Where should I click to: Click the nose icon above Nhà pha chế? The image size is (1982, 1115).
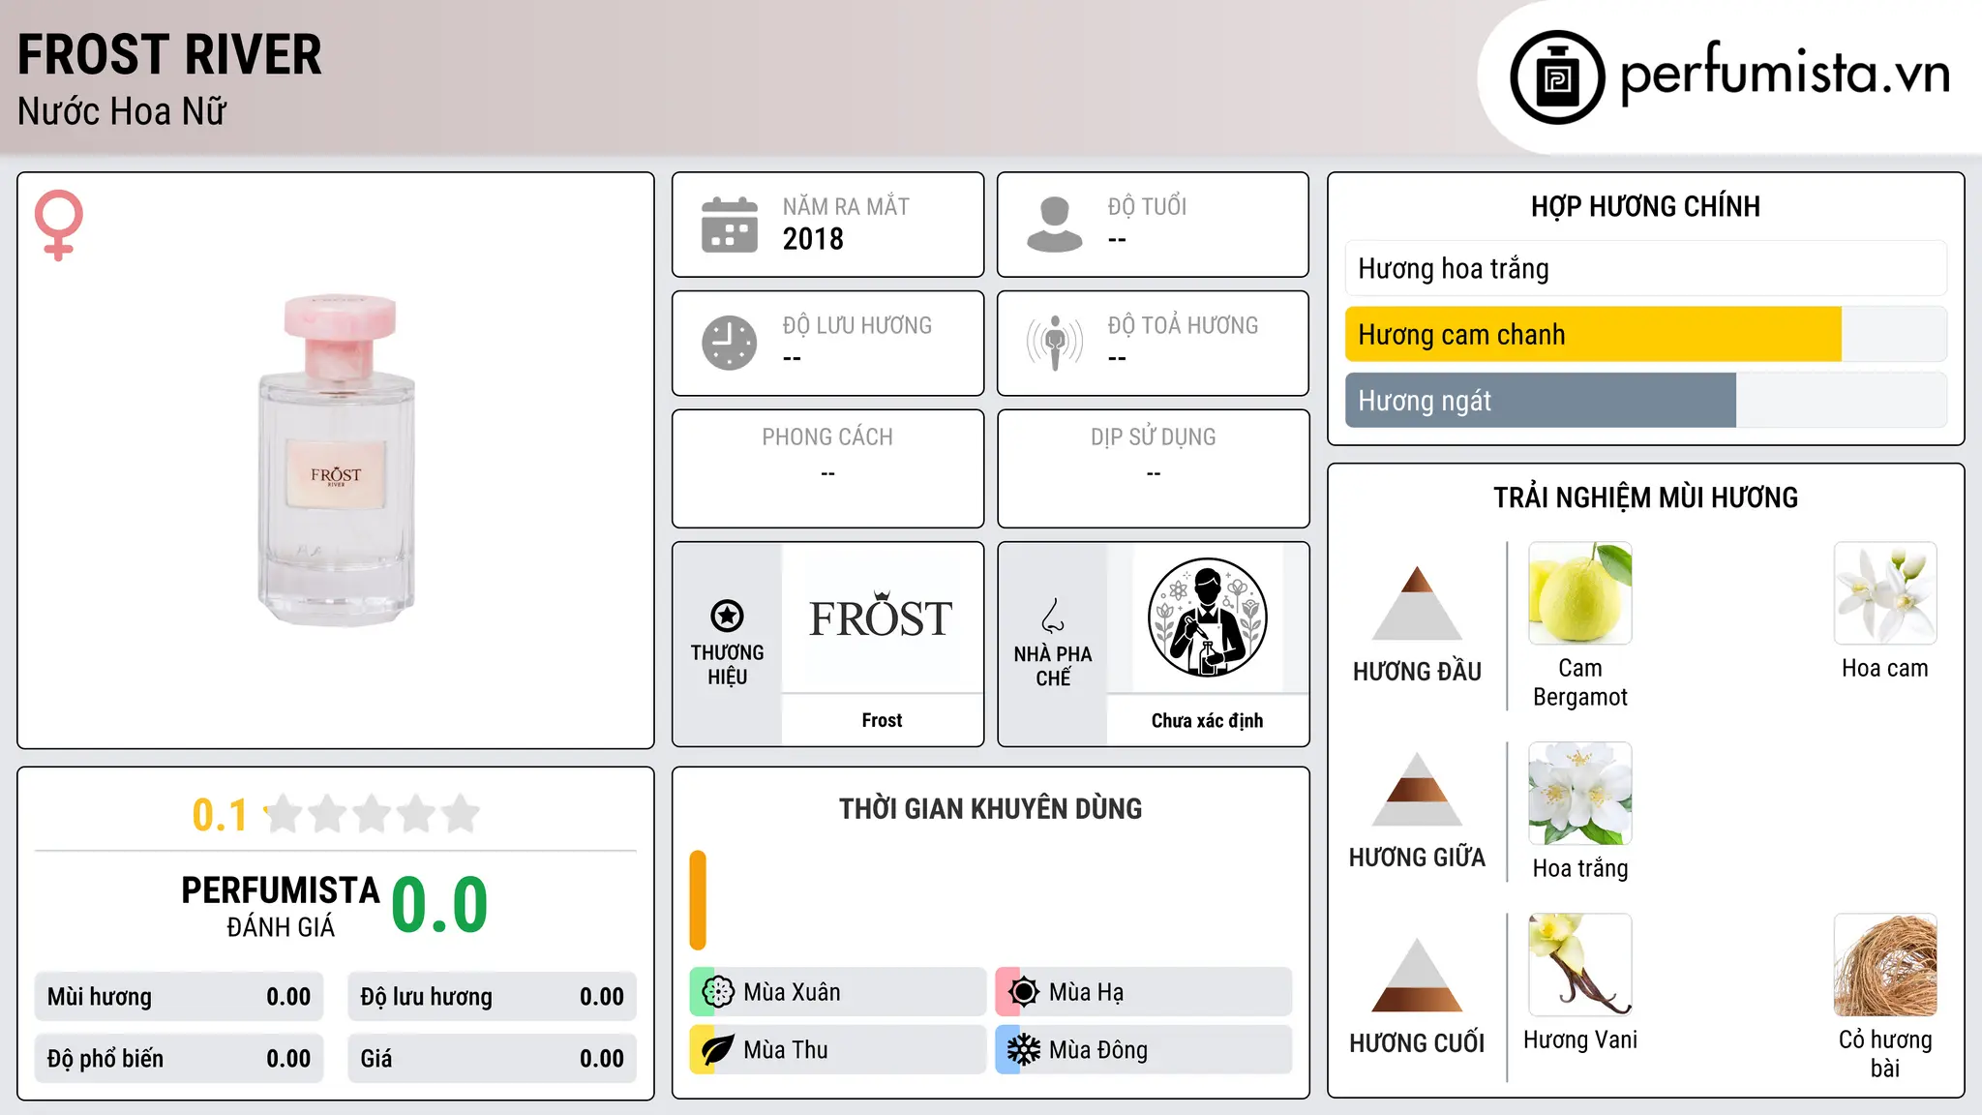pyautogui.click(x=1052, y=616)
